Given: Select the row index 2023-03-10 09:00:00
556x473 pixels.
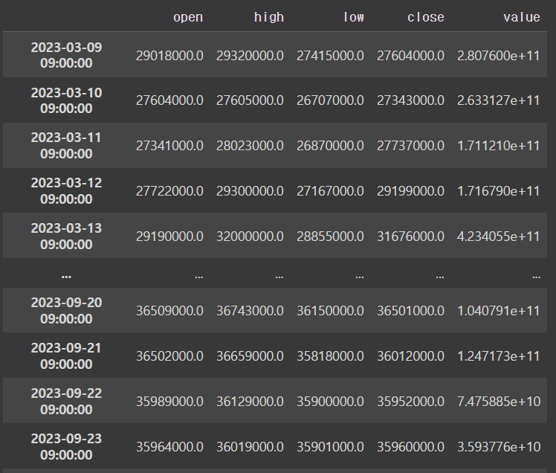Looking at the screenshot, I should pos(66,100).
